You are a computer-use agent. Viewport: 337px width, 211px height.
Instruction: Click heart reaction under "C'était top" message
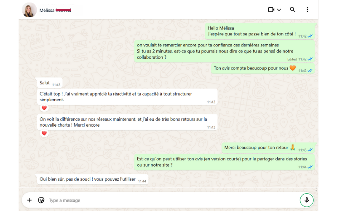(x=44, y=108)
